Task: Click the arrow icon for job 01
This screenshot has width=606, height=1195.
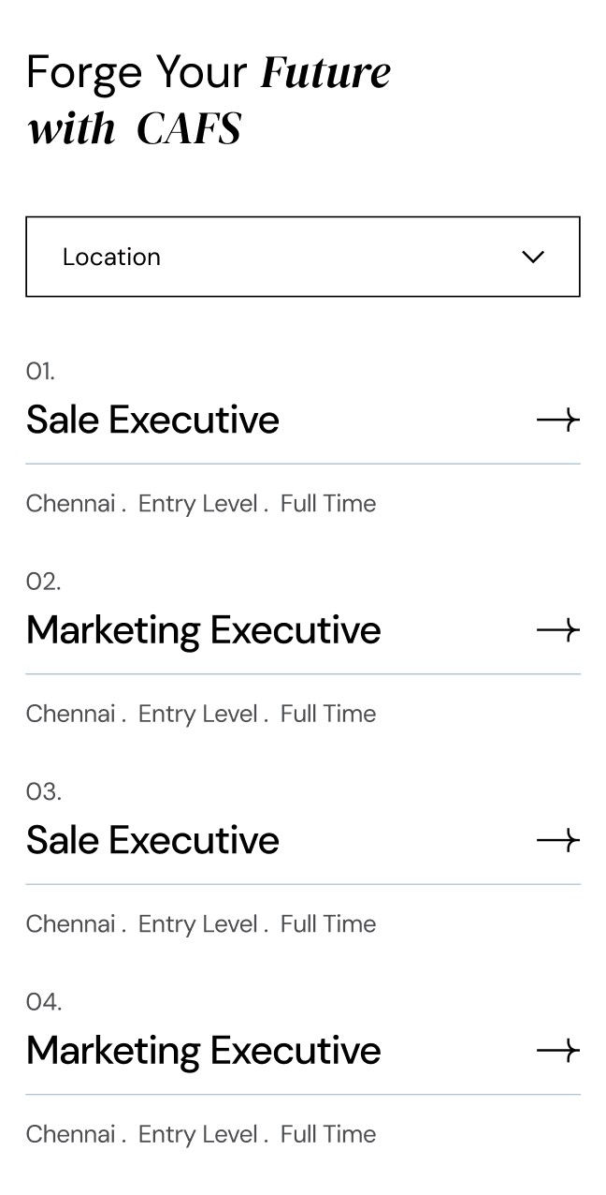Action: [x=557, y=420]
